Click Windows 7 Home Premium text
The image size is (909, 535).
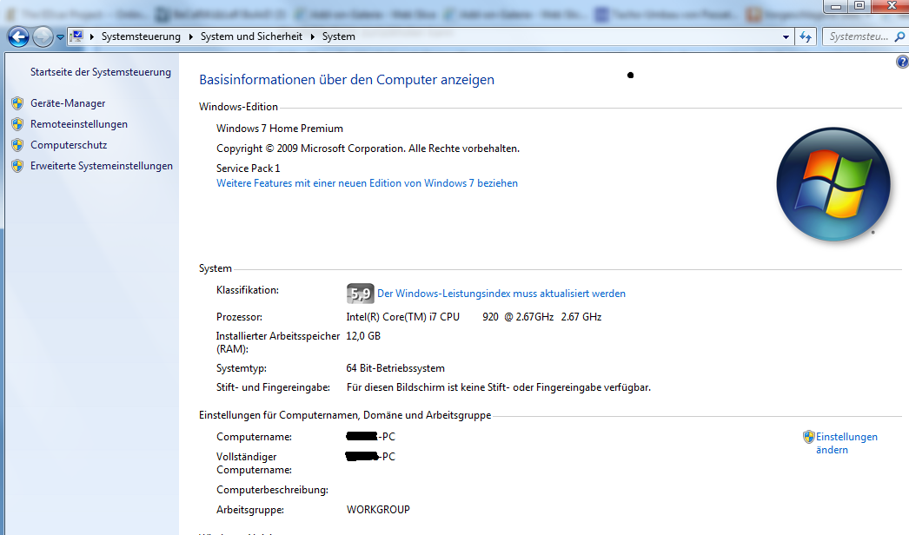(x=280, y=129)
